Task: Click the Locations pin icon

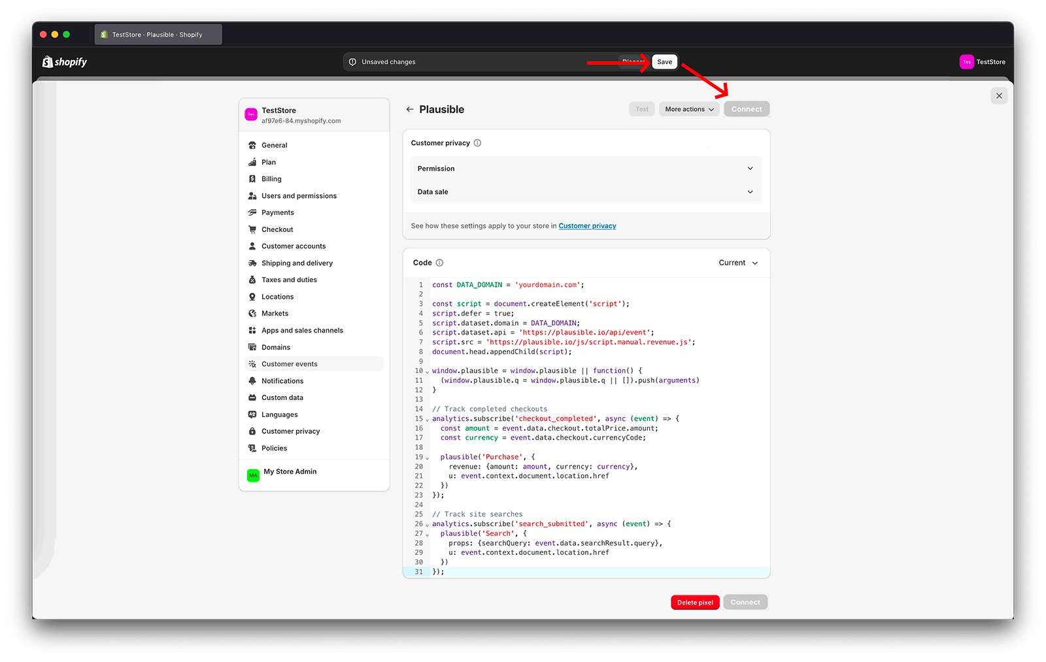Action: click(x=253, y=296)
